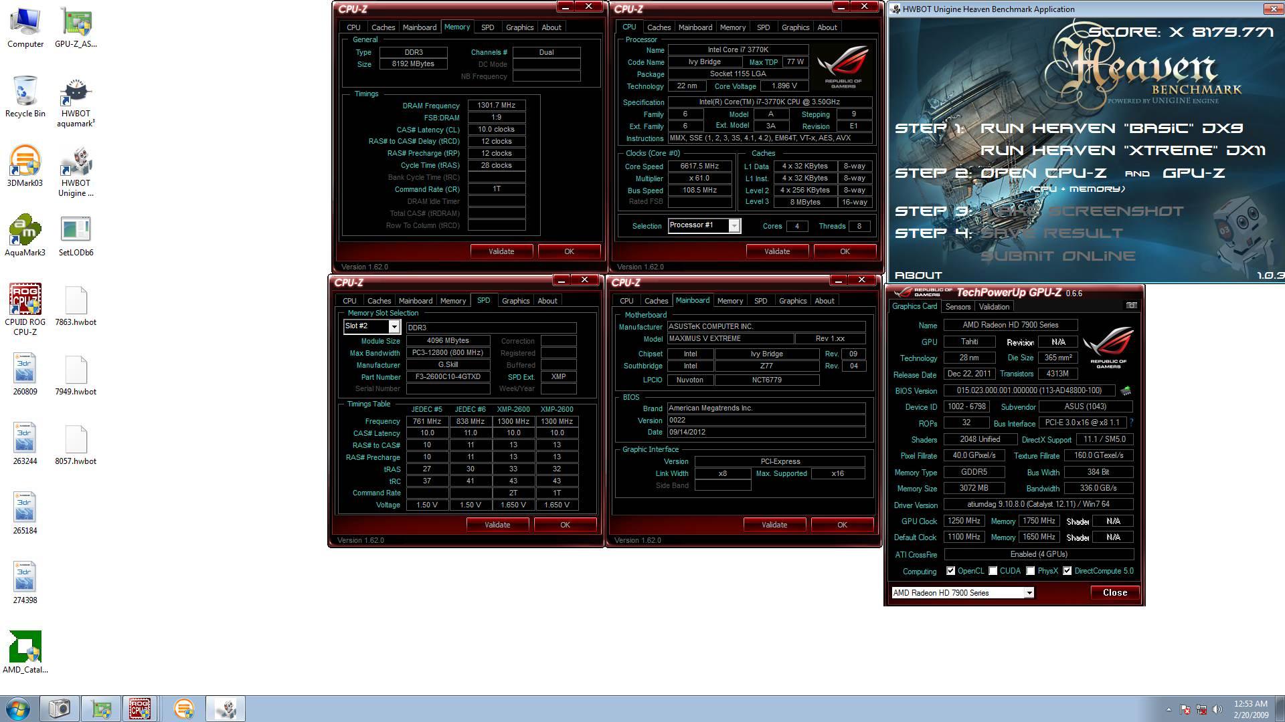
Task: Open the GPU-Z_AS... desktop shortcut
Action: [76, 28]
